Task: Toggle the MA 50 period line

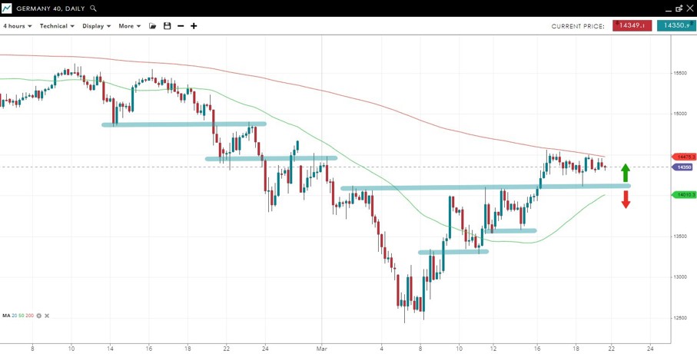Action: (24, 316)
